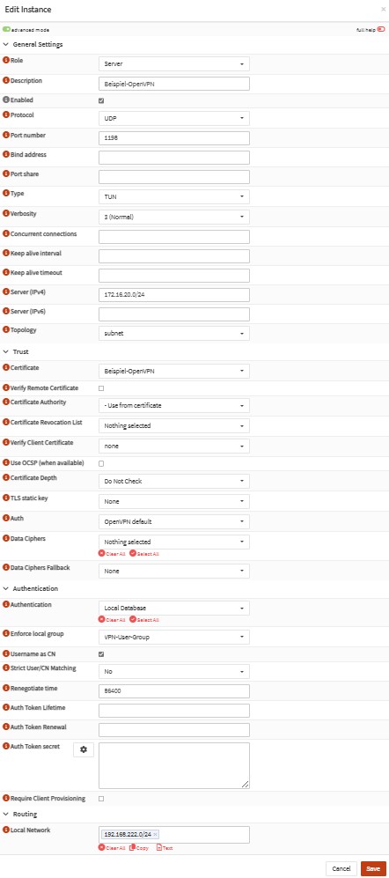Open the Topology dropdown set to subnet

(174, 333)
